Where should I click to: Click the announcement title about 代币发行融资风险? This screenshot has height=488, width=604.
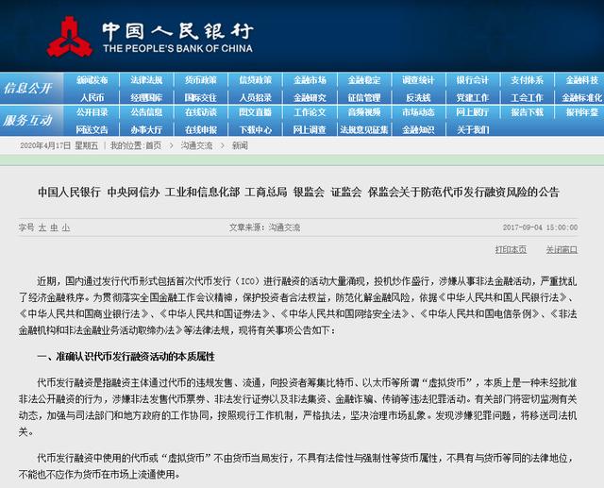[x=298, y=192]
